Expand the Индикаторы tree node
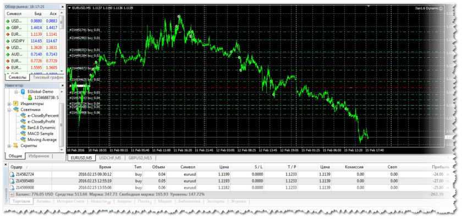The height and width of the screenshot is (219, 462). coord(9,104)
